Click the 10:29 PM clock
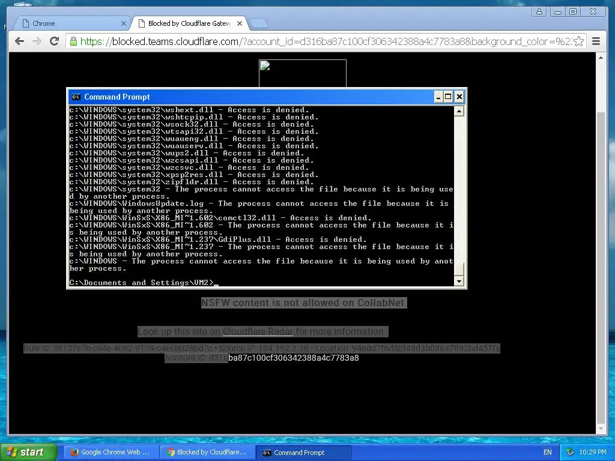Image resolution: width=615 pixels, height=461 pixels. coord(593,452)
